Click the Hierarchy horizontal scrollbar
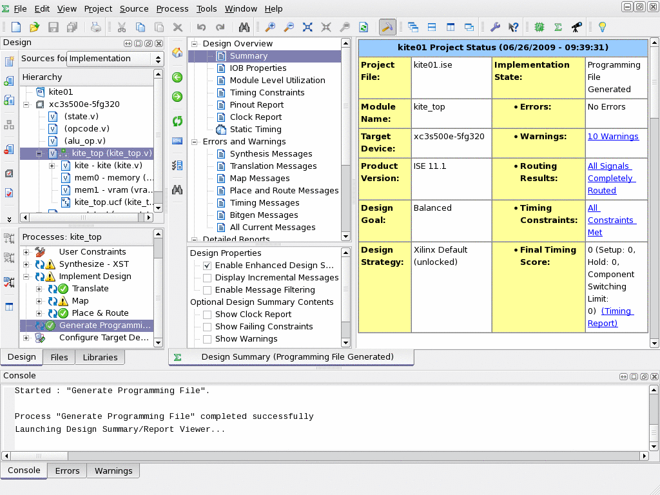This screenshot has height=495, width=660. click(x=86, y=218)
